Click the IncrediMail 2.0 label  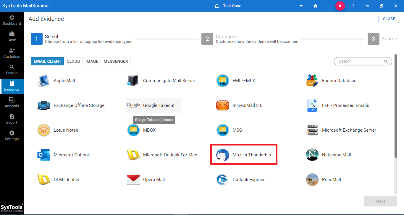tap(248, 105)
